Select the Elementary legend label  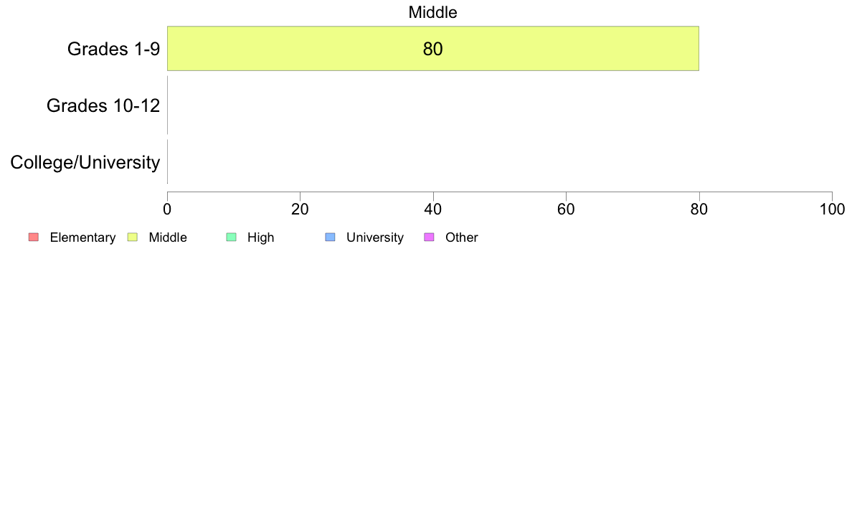coord(82,237)
